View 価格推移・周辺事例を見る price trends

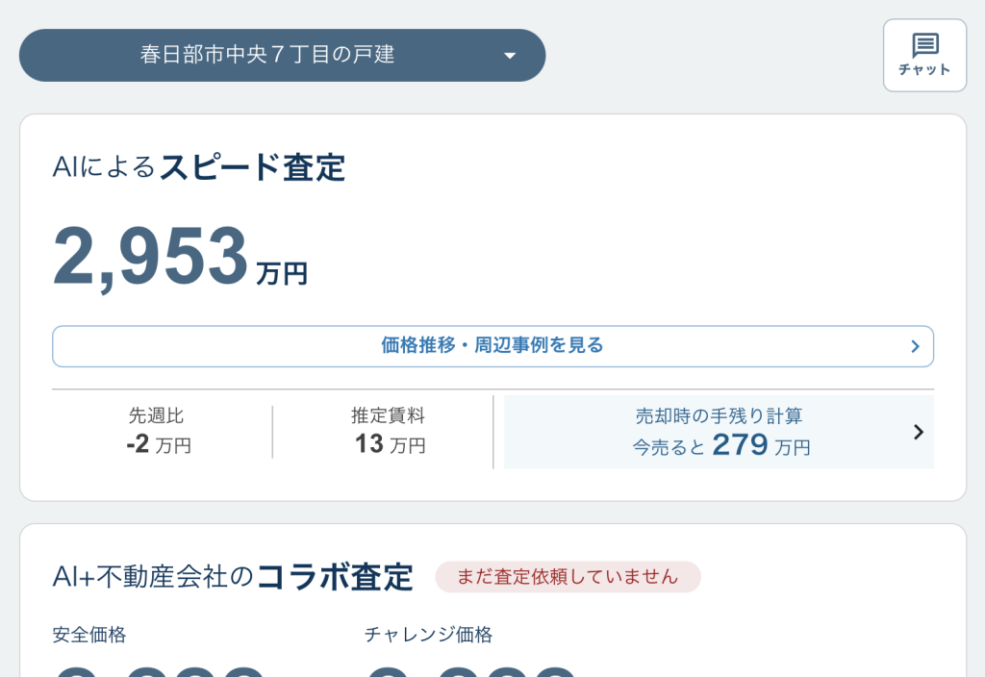click(x=492, y=346)
